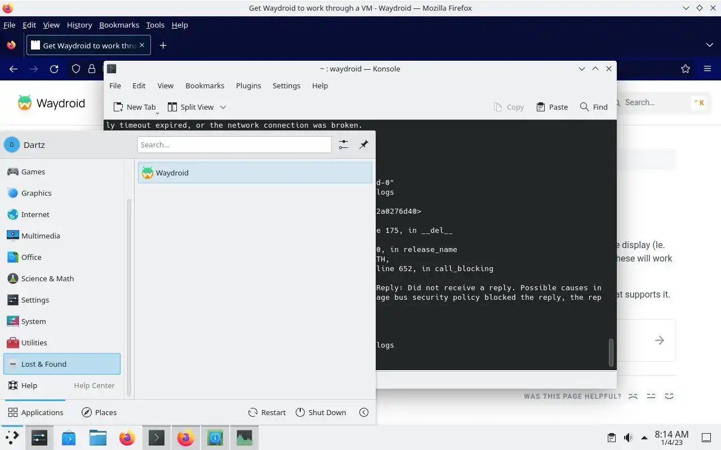The image size is (721, 450).
Task: Click the site padlock icon
Action: tap(92, 69)
